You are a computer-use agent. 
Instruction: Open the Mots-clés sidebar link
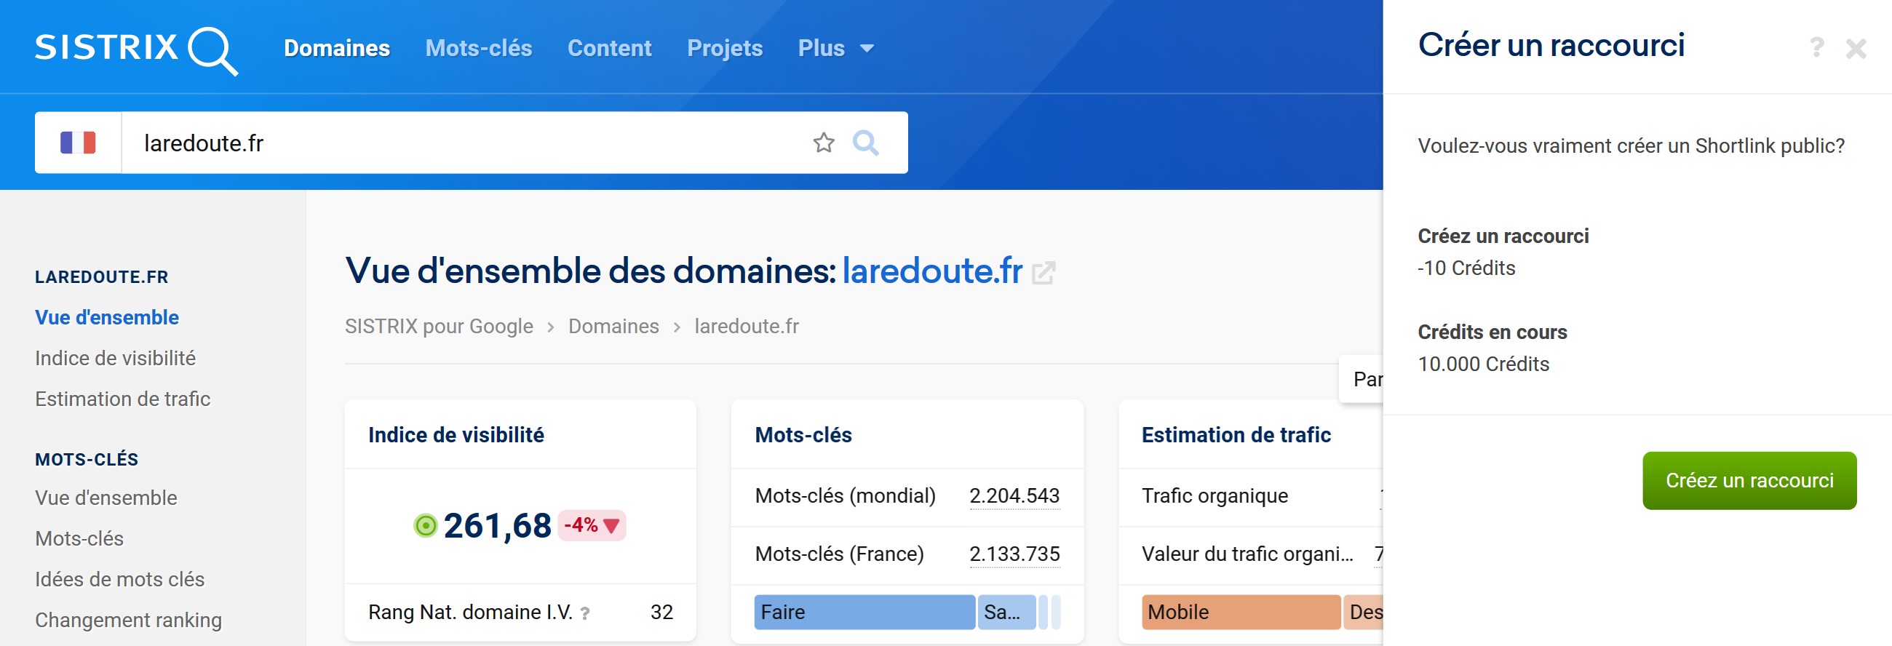(79, 538)
